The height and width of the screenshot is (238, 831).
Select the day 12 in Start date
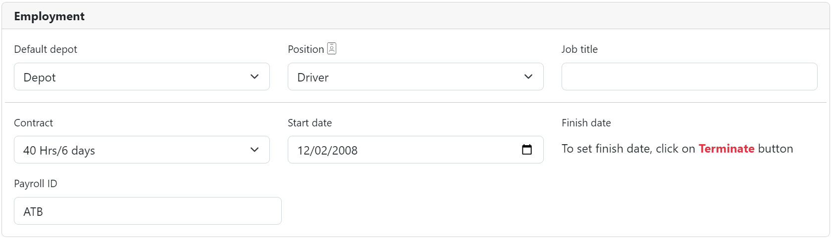303,151
